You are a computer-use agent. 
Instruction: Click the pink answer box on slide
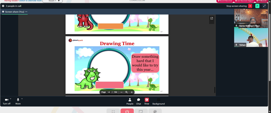tap(109, 85)
